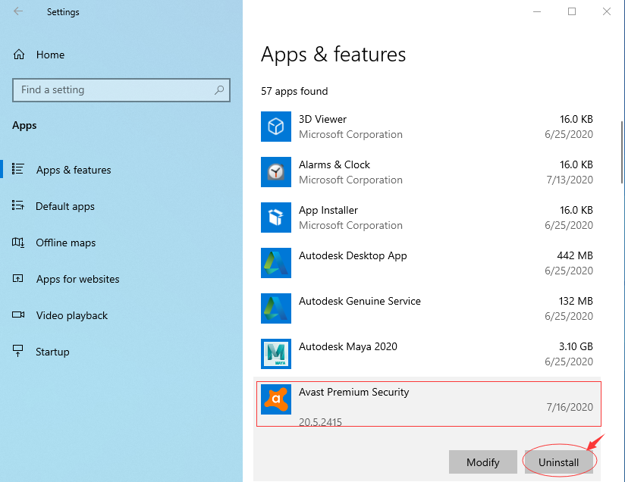Click the 132 MB size value

pyautogui.click(x=576, y=301)
